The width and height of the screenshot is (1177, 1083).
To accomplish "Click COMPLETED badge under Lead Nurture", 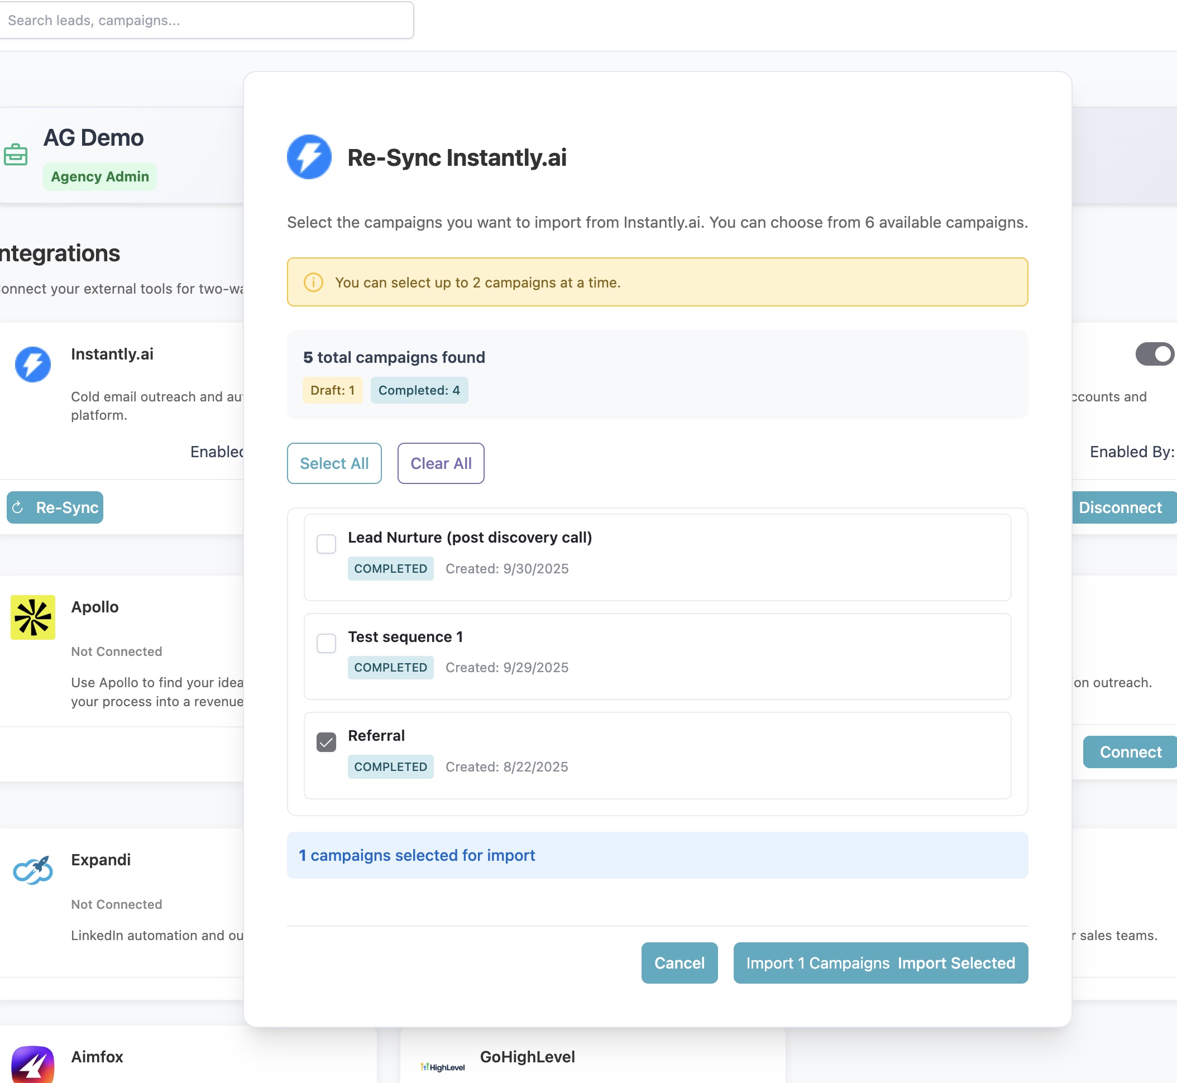I will (390, 568).
